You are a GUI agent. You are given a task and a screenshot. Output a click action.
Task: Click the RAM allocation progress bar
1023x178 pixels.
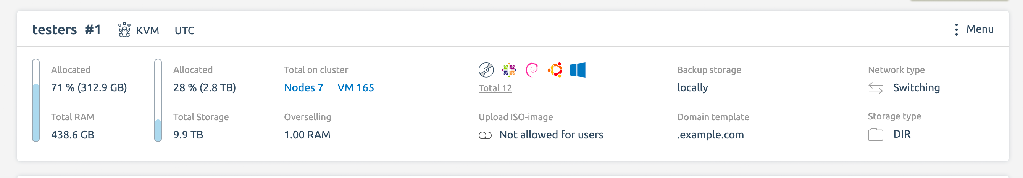[x=36, y=100]
